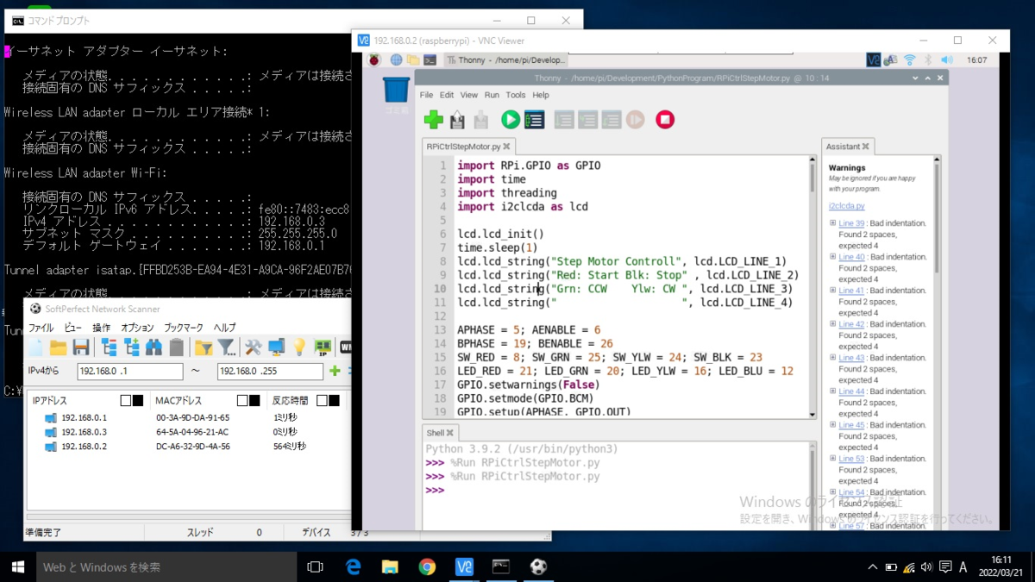Click Thonny's green plus New file icon
The width and height of the screenshot is (1035, 582).
point(434,120)
